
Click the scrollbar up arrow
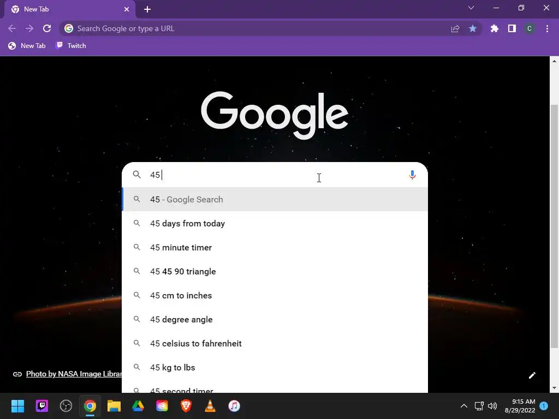554,61
